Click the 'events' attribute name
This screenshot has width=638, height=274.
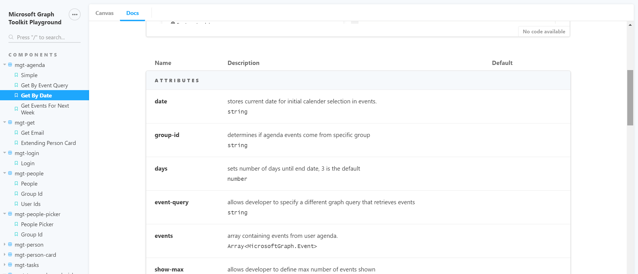click(164, 236)
